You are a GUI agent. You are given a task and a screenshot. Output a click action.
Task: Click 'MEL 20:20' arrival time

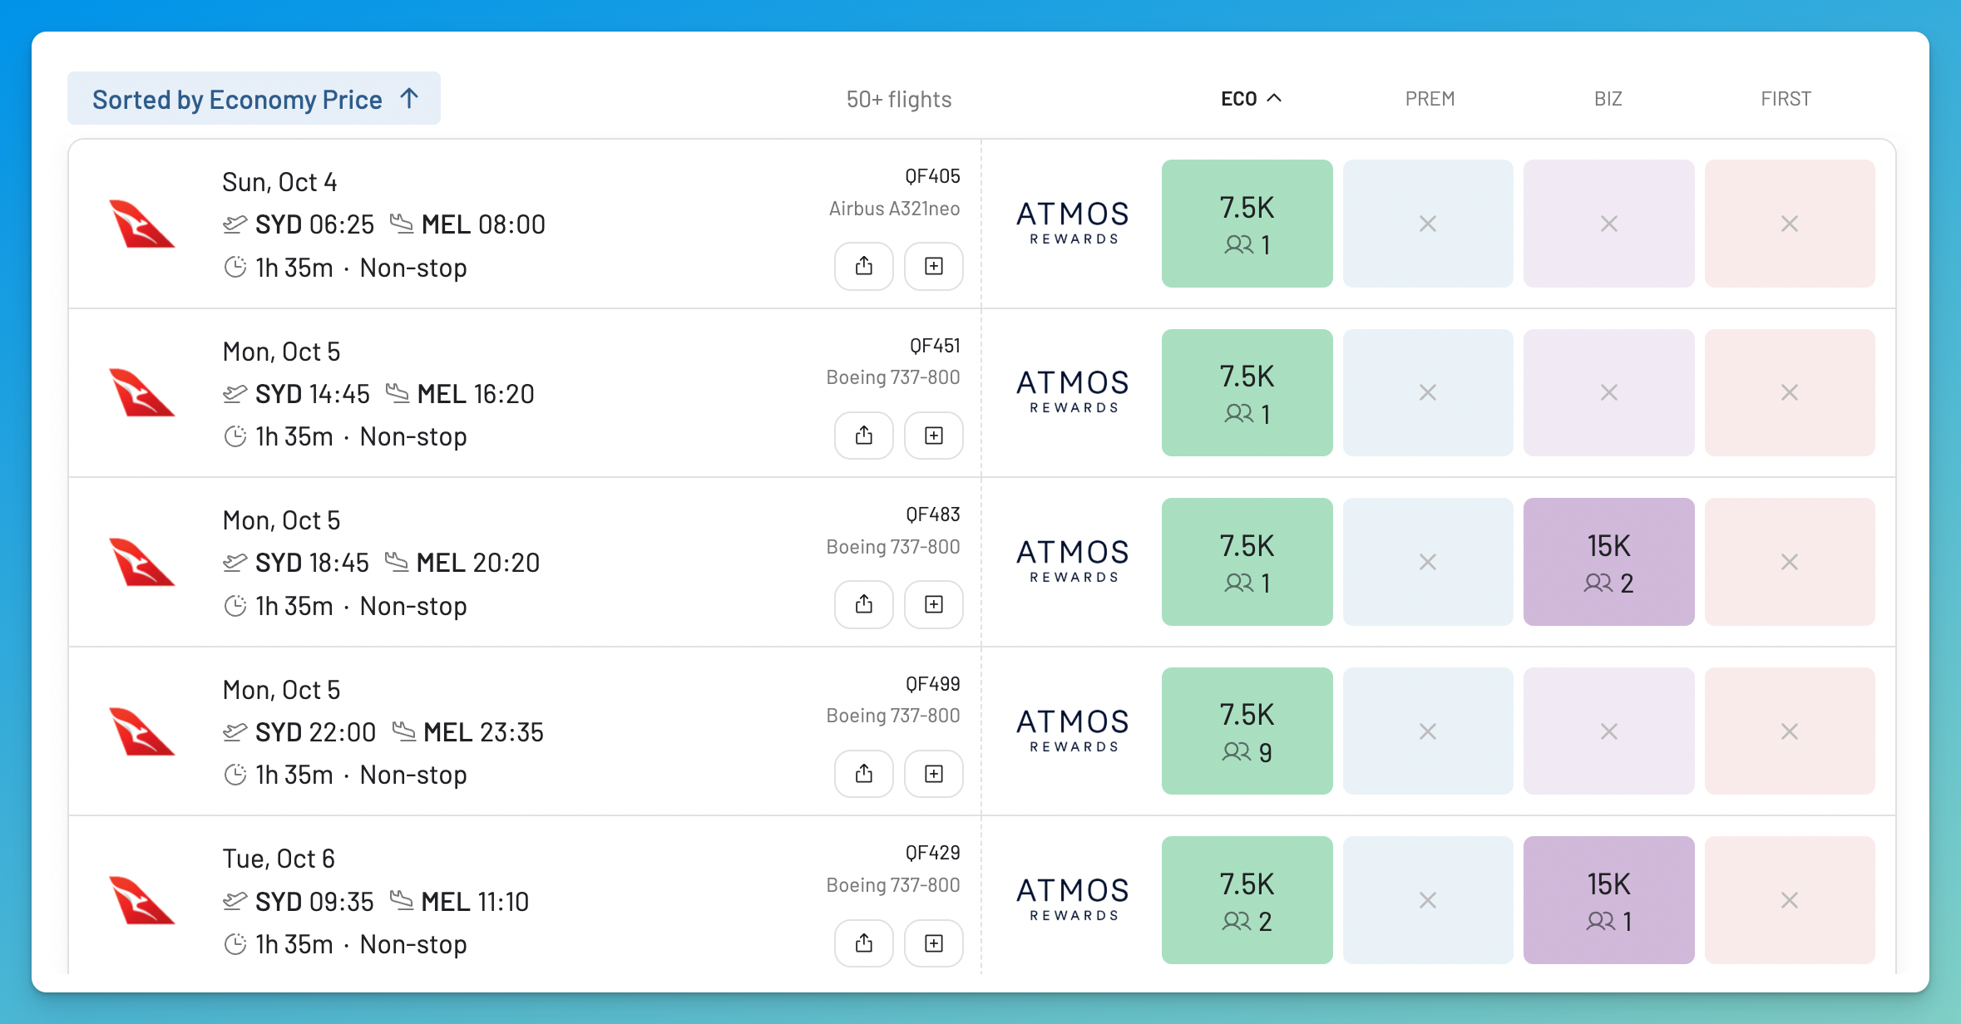click(x=478, y=563)
